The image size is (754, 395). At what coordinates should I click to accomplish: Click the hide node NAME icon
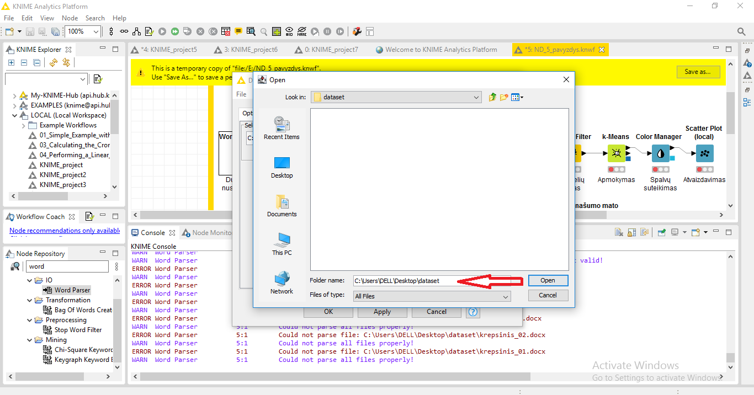coord(302,31)
